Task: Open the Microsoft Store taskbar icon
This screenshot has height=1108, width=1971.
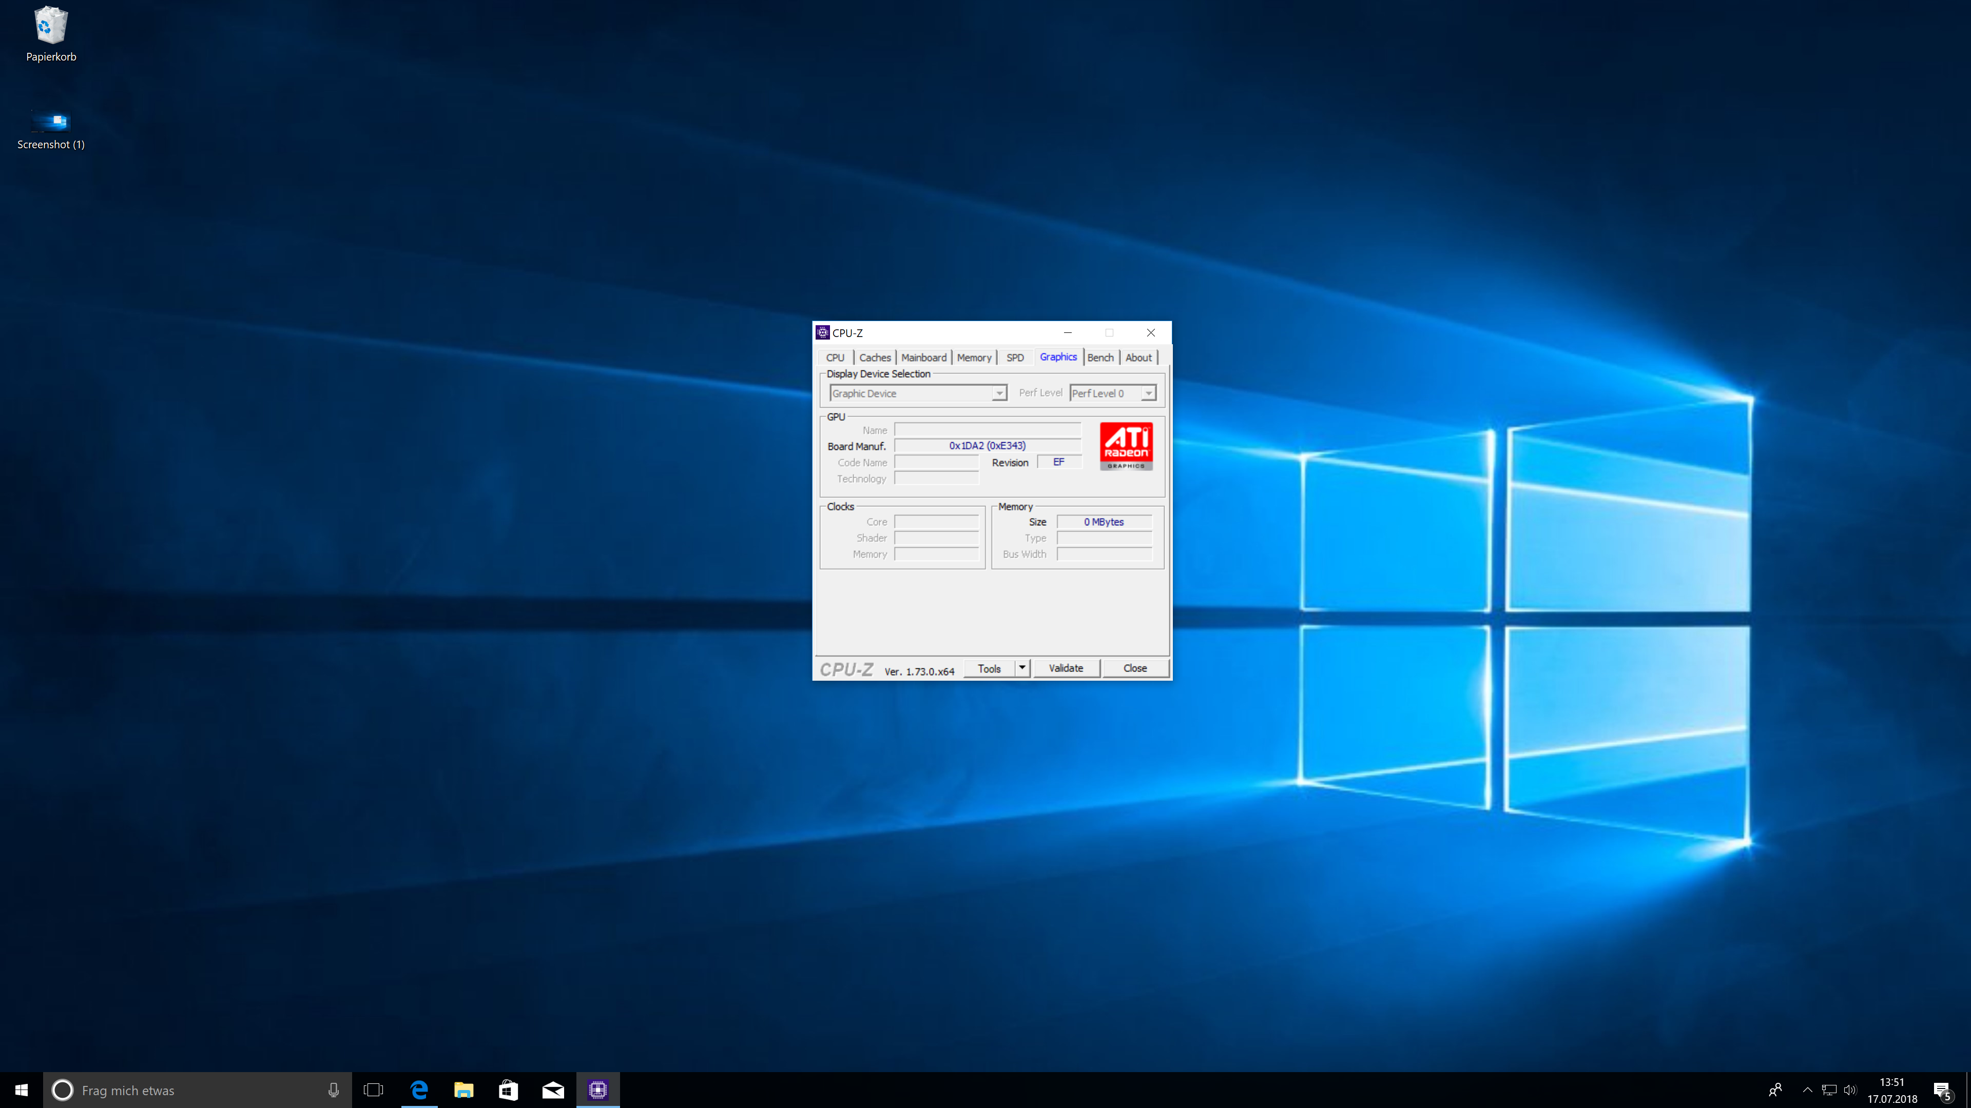Action: 508,1090
